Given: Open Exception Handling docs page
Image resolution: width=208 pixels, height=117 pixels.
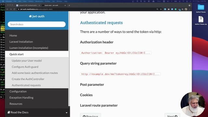Looking at the screenshot, I should 21,97.
